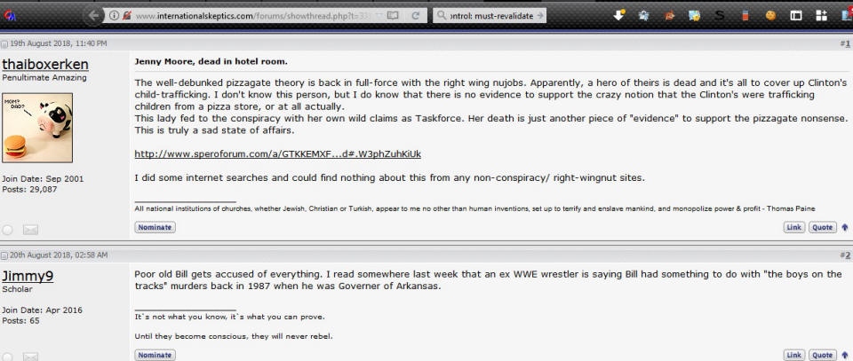Open the speroforum.com hyperlink
853x361 pixels.
point(277,154)
